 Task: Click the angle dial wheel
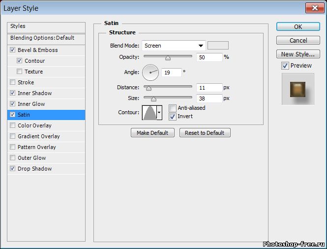pos(150,74)
